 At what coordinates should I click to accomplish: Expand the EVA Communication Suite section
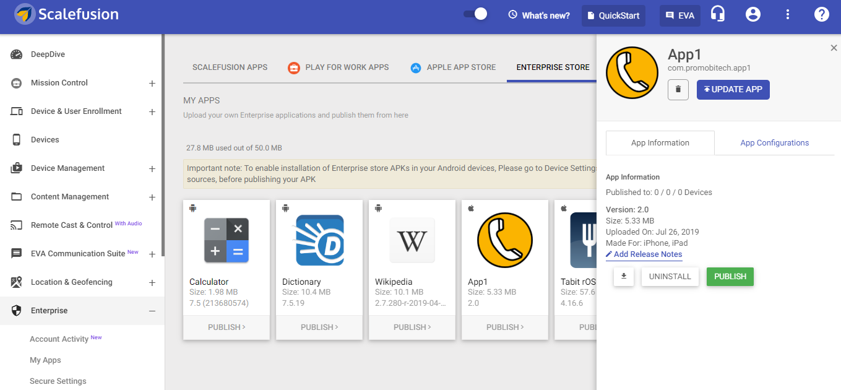(152, 254)
